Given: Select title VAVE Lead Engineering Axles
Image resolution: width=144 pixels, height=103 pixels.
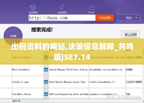Looking at the screenshot, I should point(69,94).
